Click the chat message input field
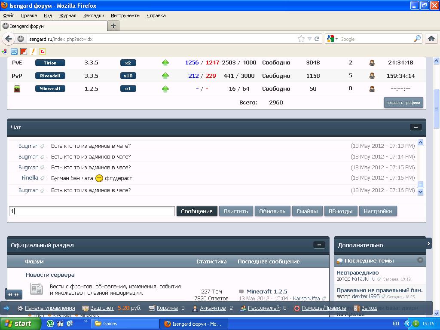This screenshot has width=440, height=330. pos(92,211)
